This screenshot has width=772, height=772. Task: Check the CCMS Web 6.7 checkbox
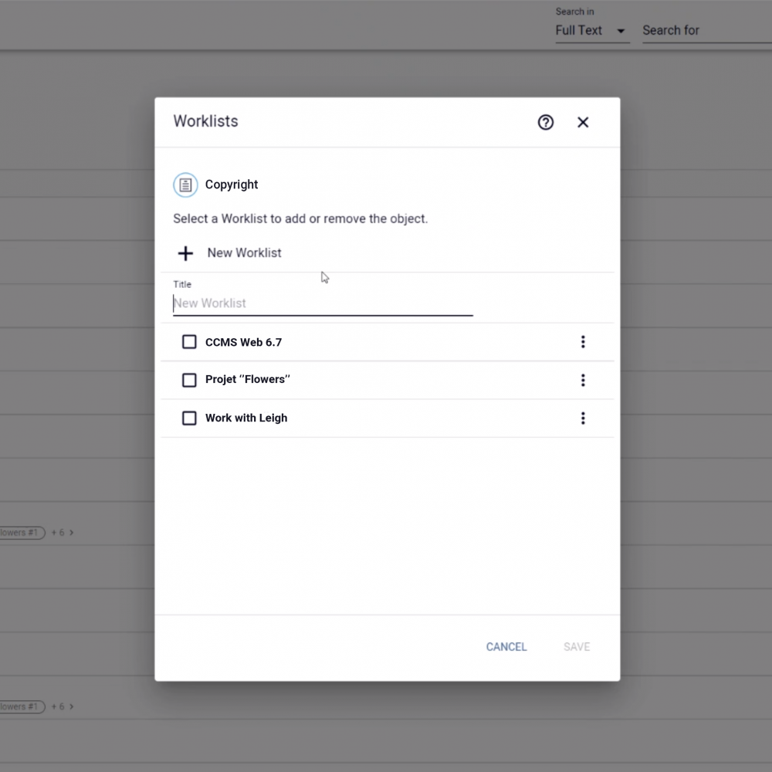click(x=189, y=342)
